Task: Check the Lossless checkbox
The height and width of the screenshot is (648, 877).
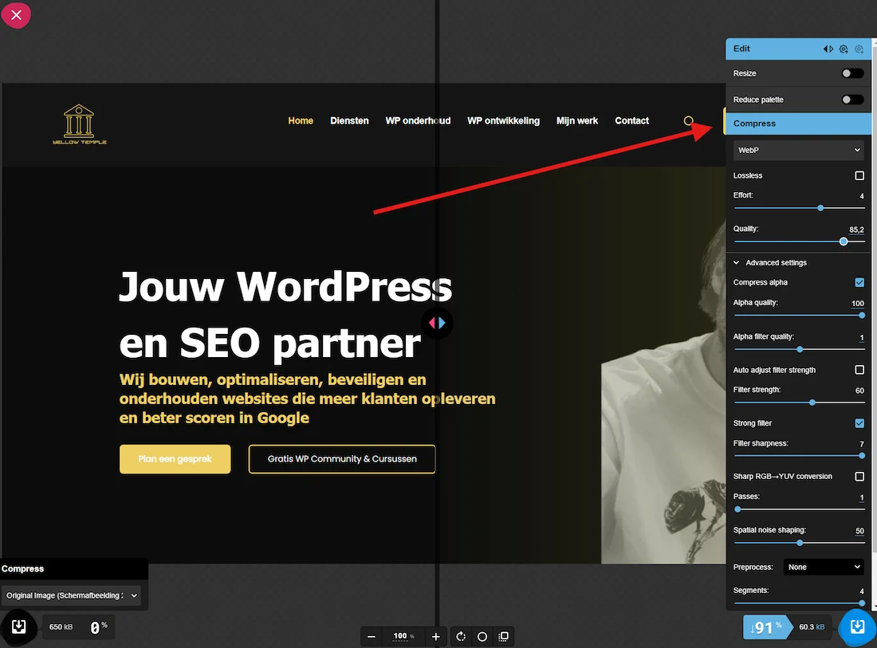Action: tap(859, 175)
